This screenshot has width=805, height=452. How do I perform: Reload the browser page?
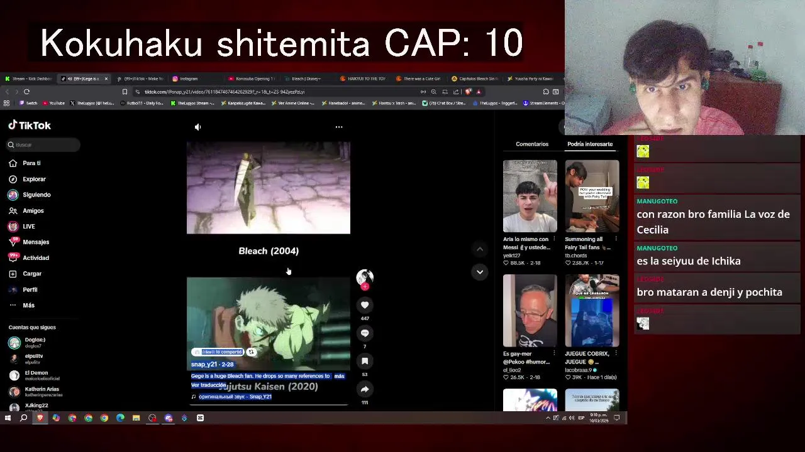(26, 92)
